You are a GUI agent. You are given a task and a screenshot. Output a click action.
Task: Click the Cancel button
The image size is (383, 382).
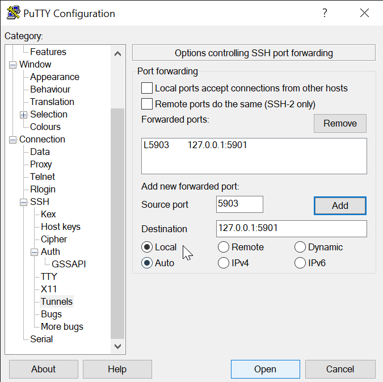point(340,369)
